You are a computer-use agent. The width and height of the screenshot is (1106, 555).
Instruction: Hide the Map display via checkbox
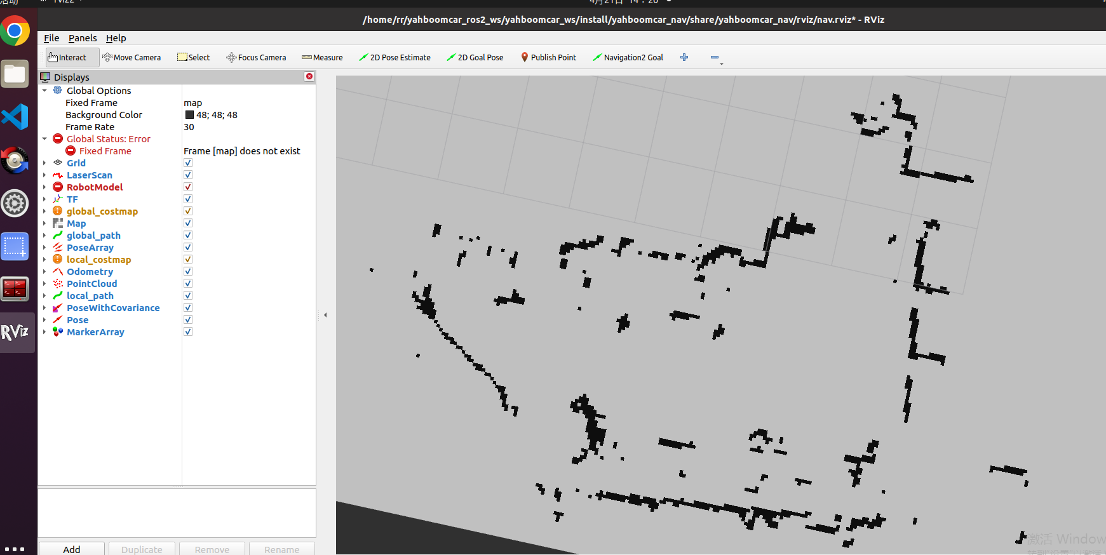point(188,223)
